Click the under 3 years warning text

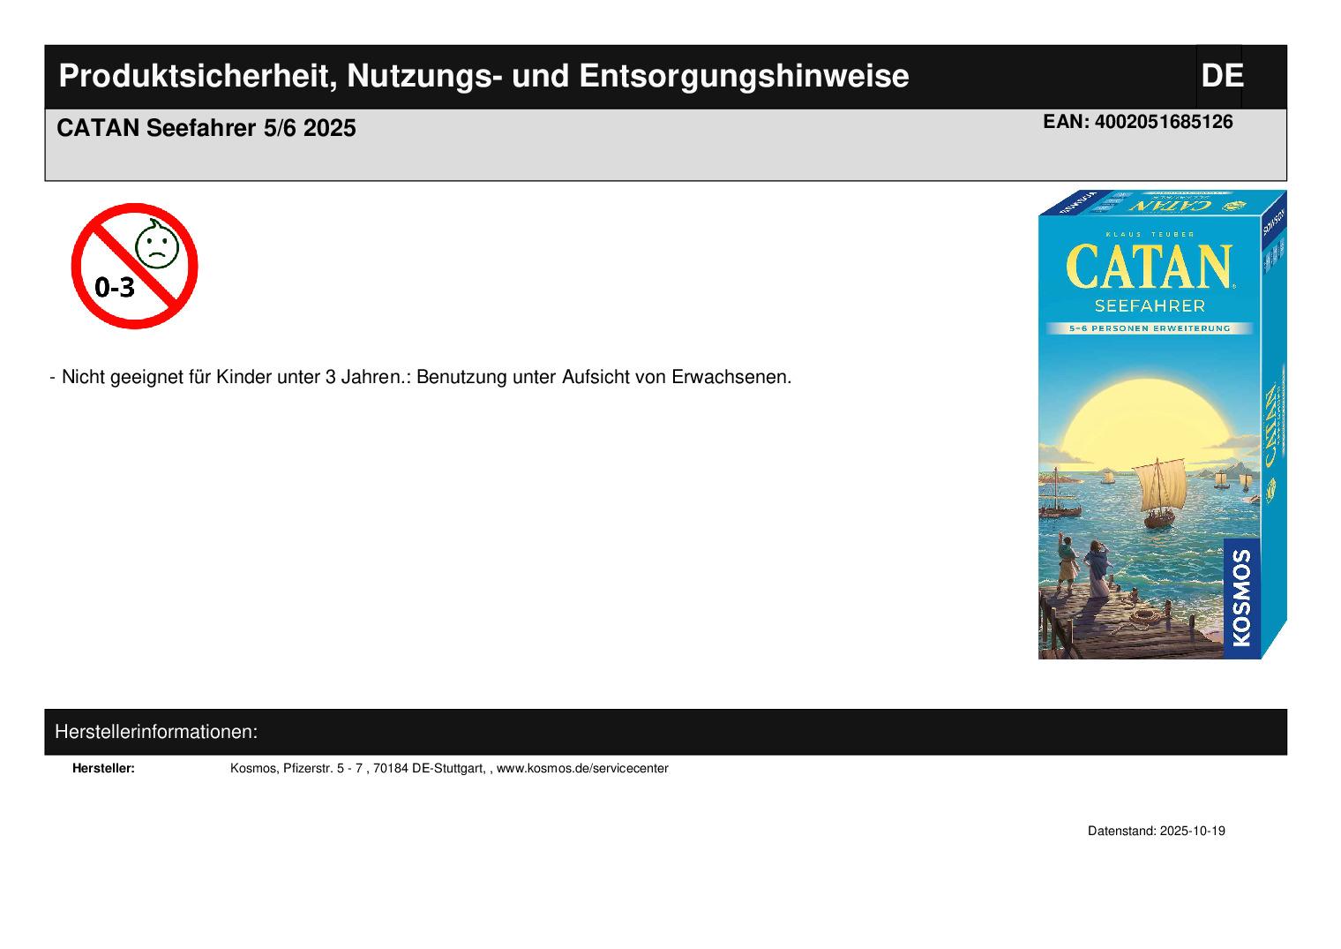click(x=425, y=377)
